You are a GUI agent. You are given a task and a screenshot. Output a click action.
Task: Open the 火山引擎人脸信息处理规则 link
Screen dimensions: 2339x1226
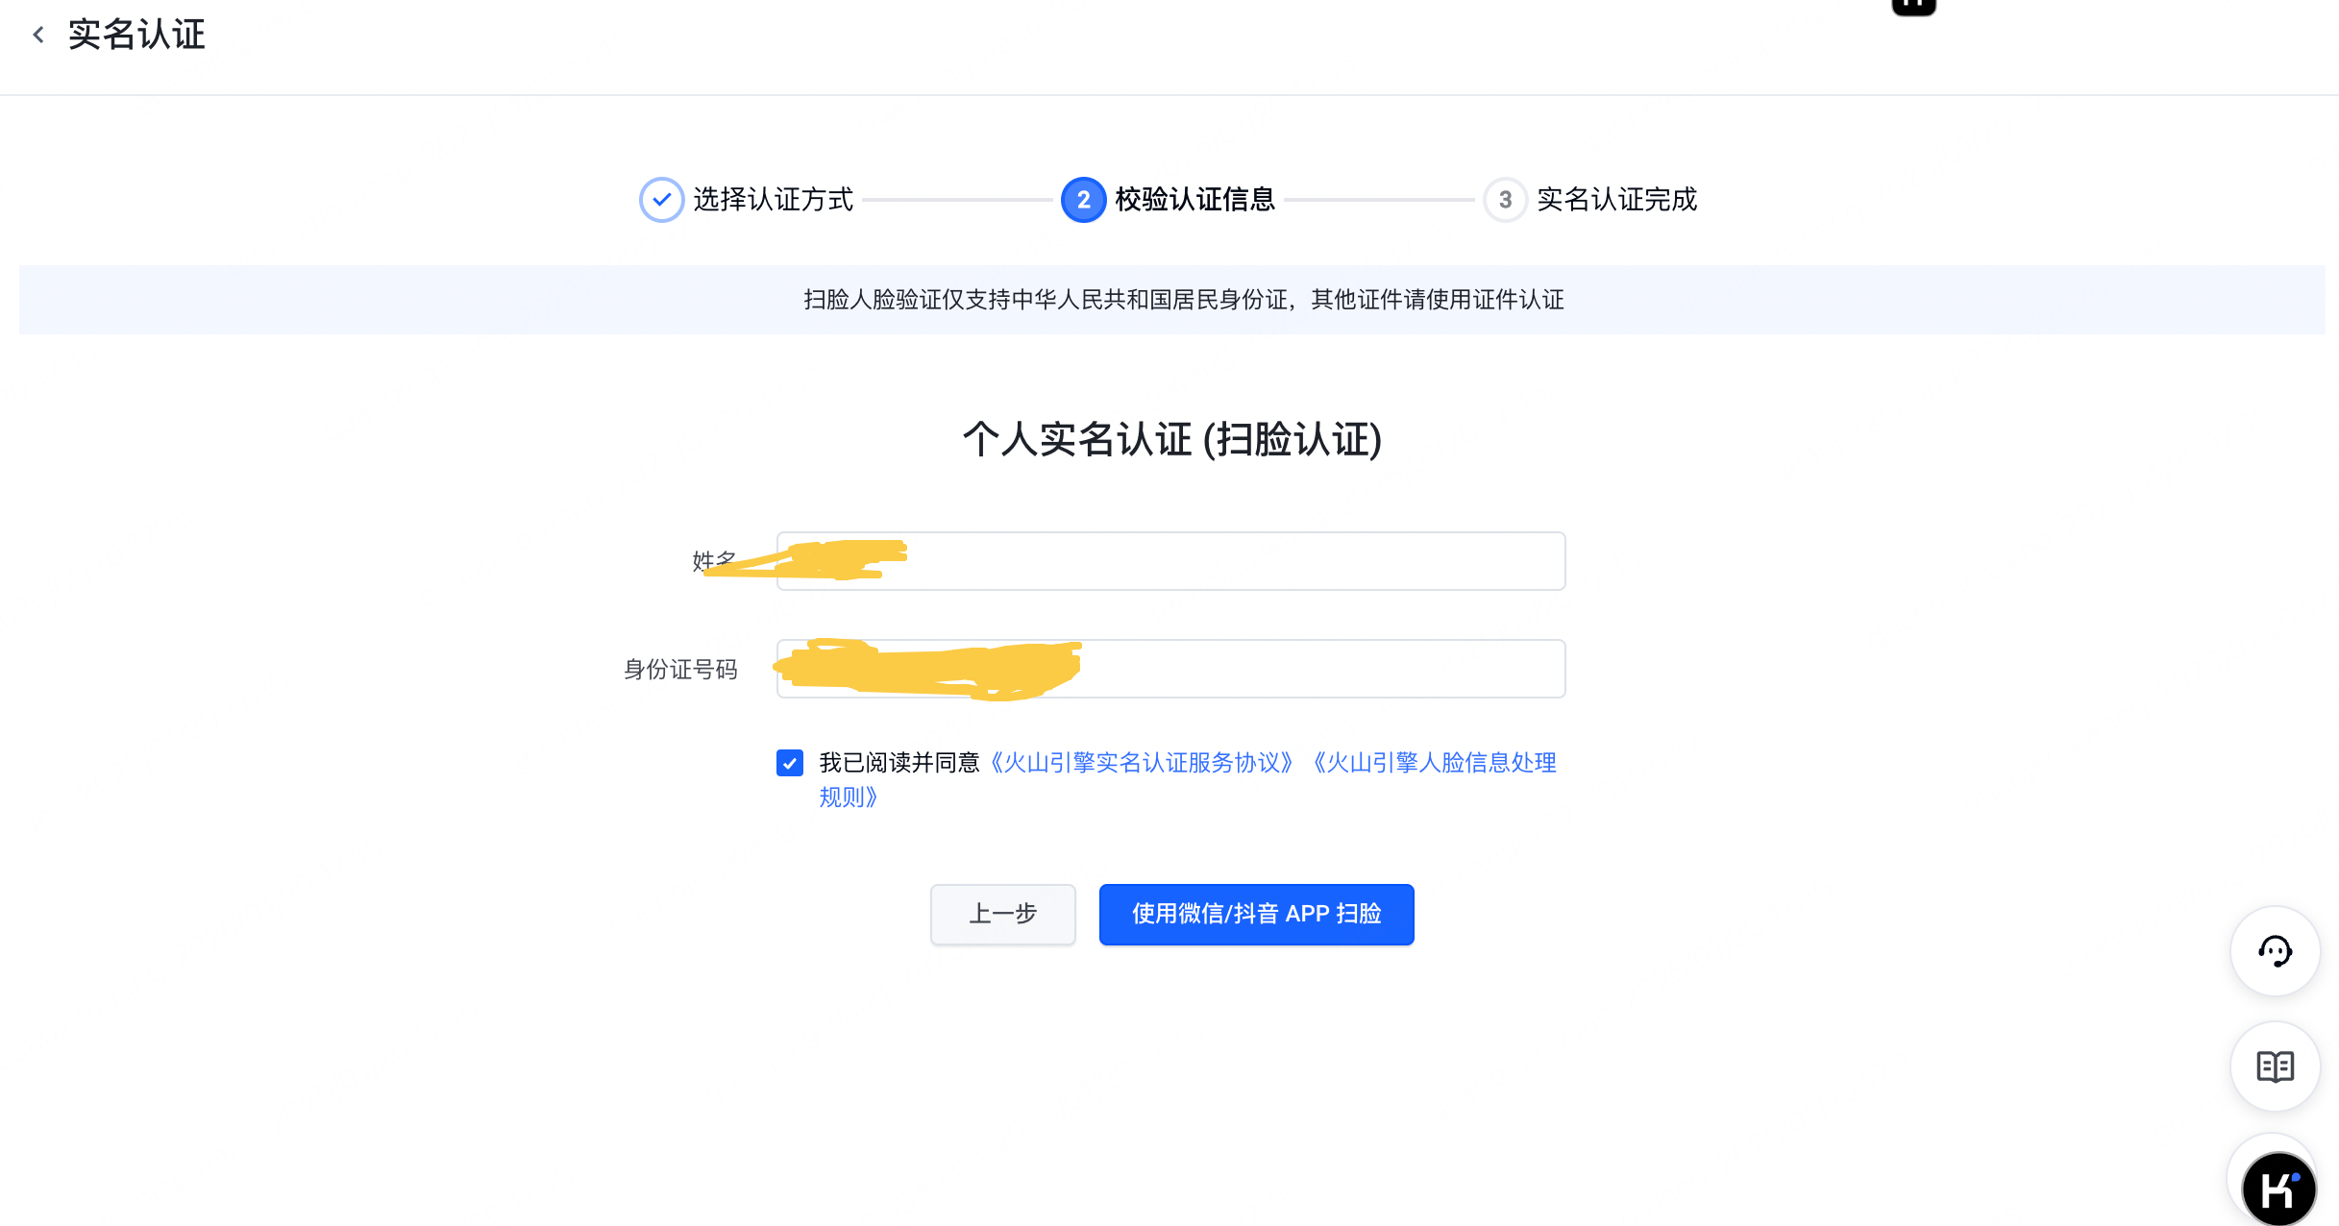1190,780
